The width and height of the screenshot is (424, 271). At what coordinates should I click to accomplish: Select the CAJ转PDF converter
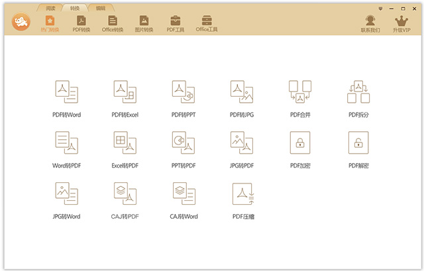pyautogui.click(x=125, y=200)
